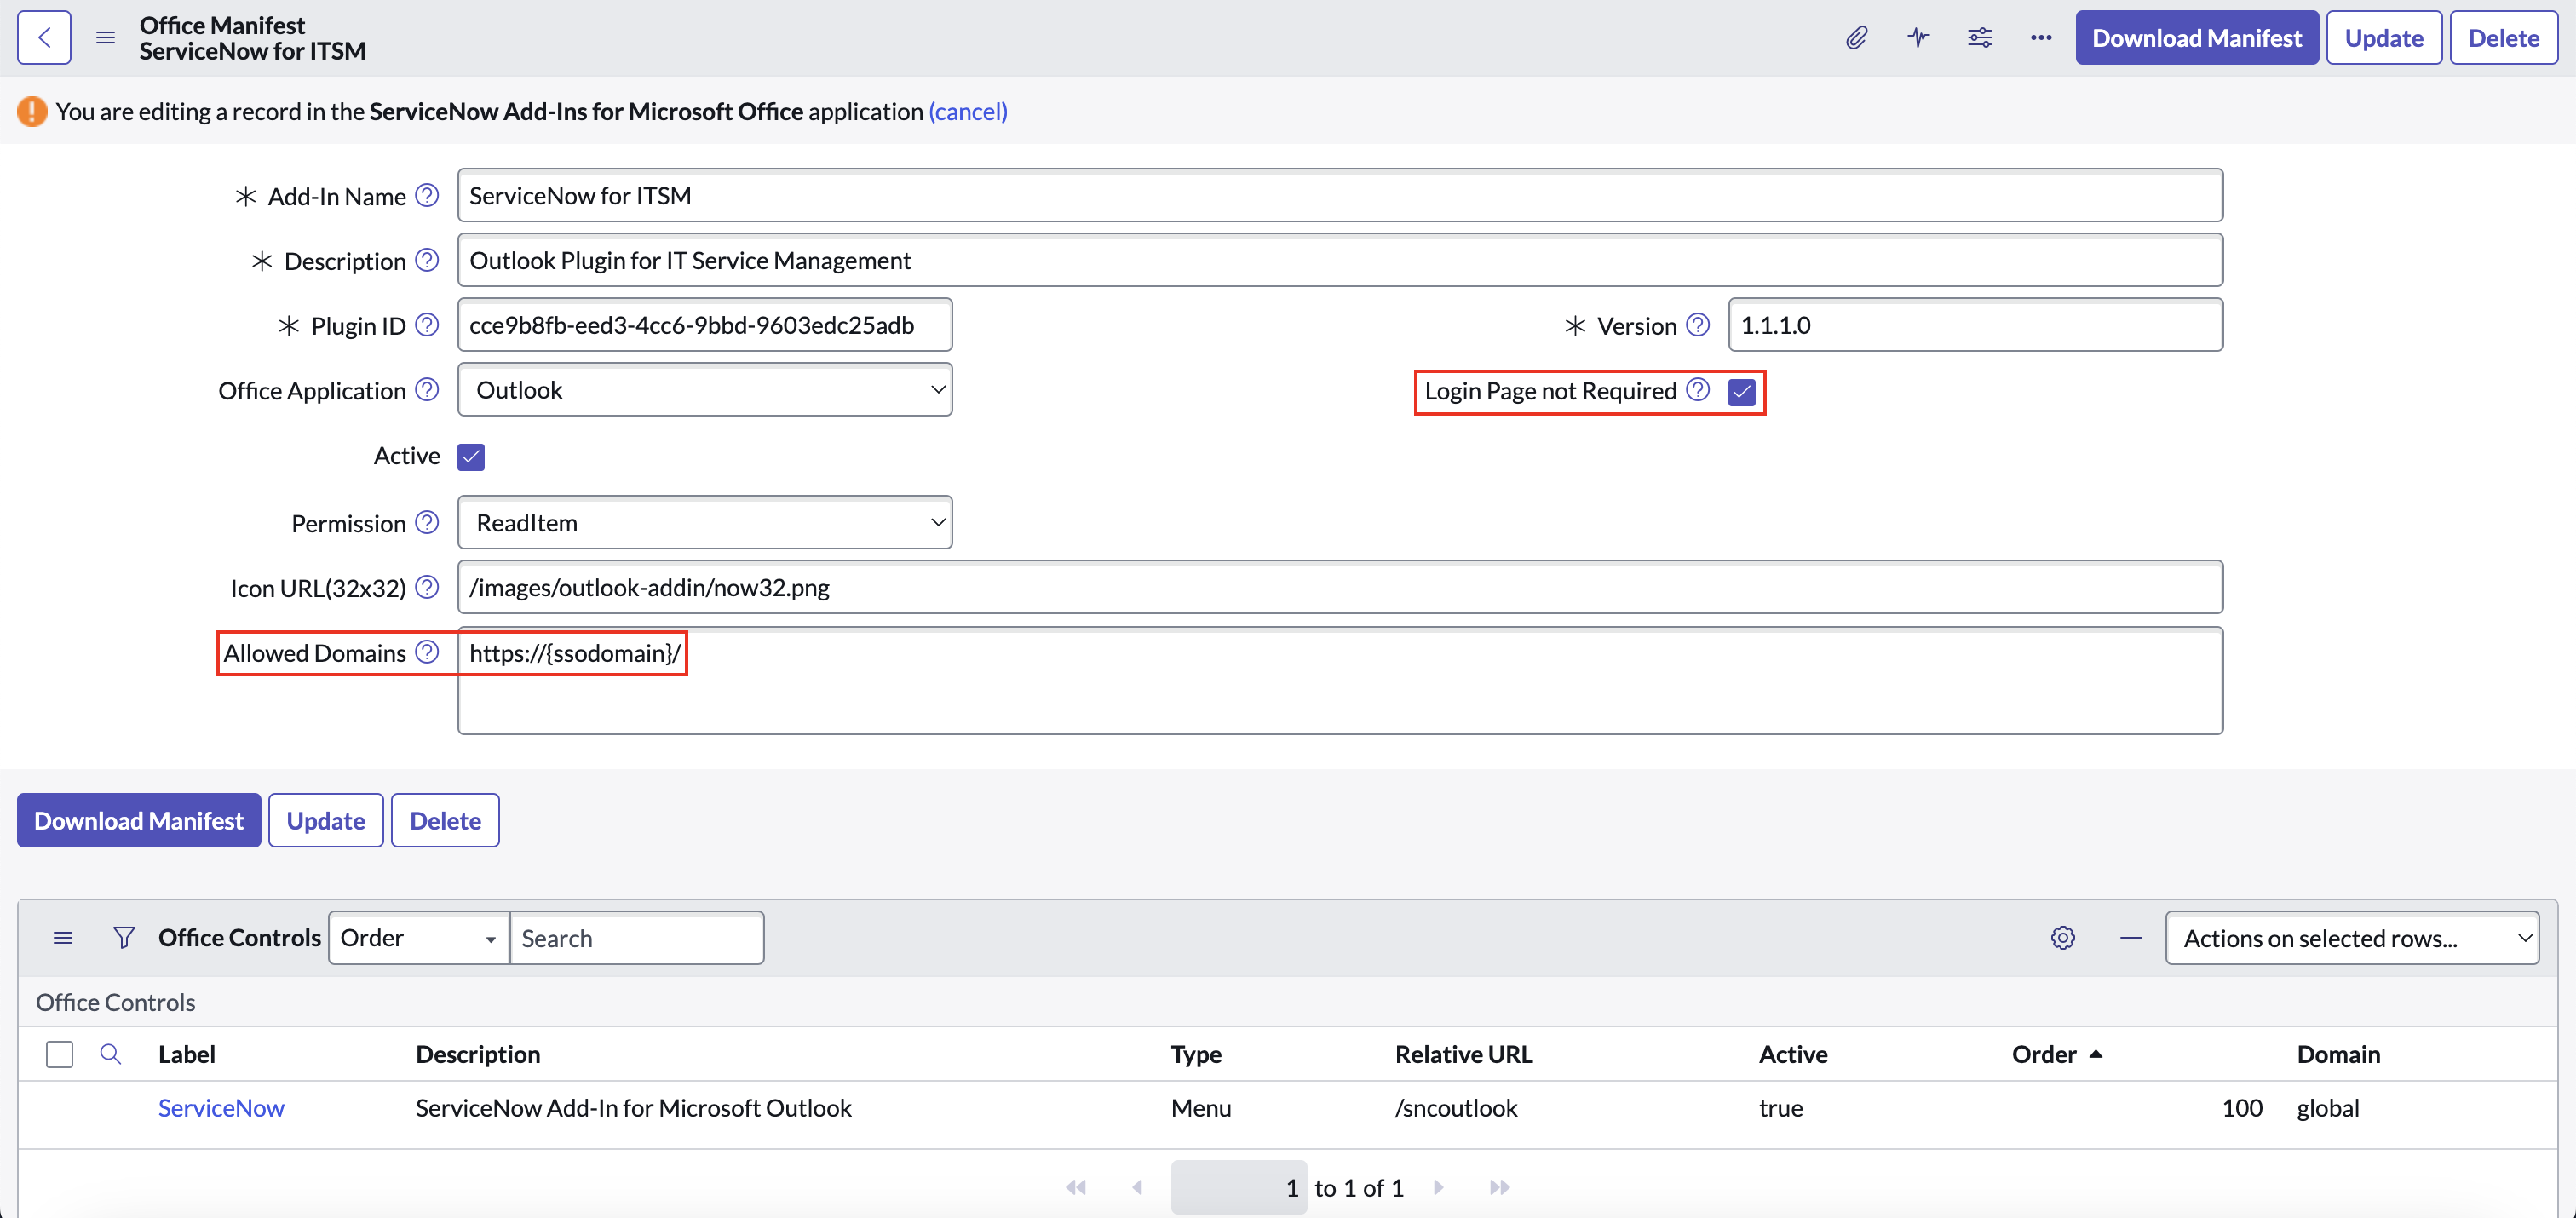Open the list personalize gear icon
This screenshot has width=2576, height=1218.
(2063, 938)
